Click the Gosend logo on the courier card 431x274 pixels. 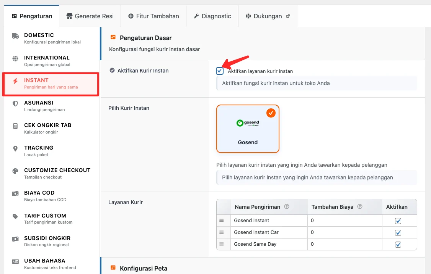248,123
